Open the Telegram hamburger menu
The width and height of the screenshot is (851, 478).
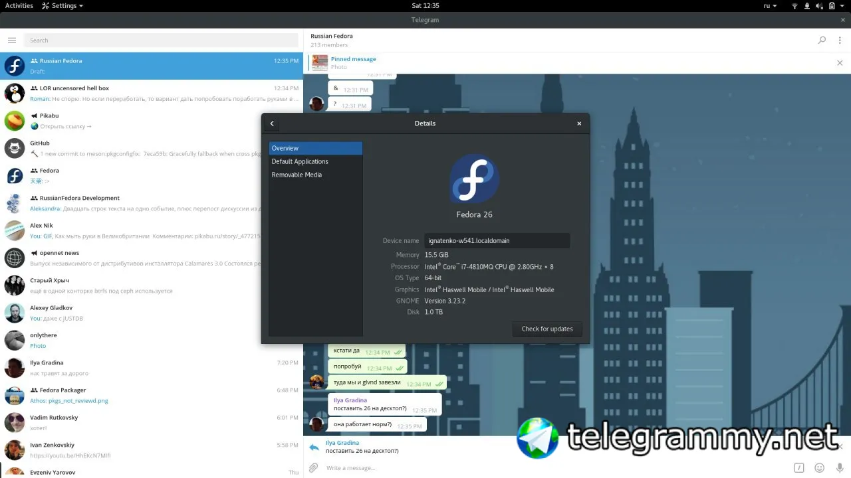(x=12, y=40)
